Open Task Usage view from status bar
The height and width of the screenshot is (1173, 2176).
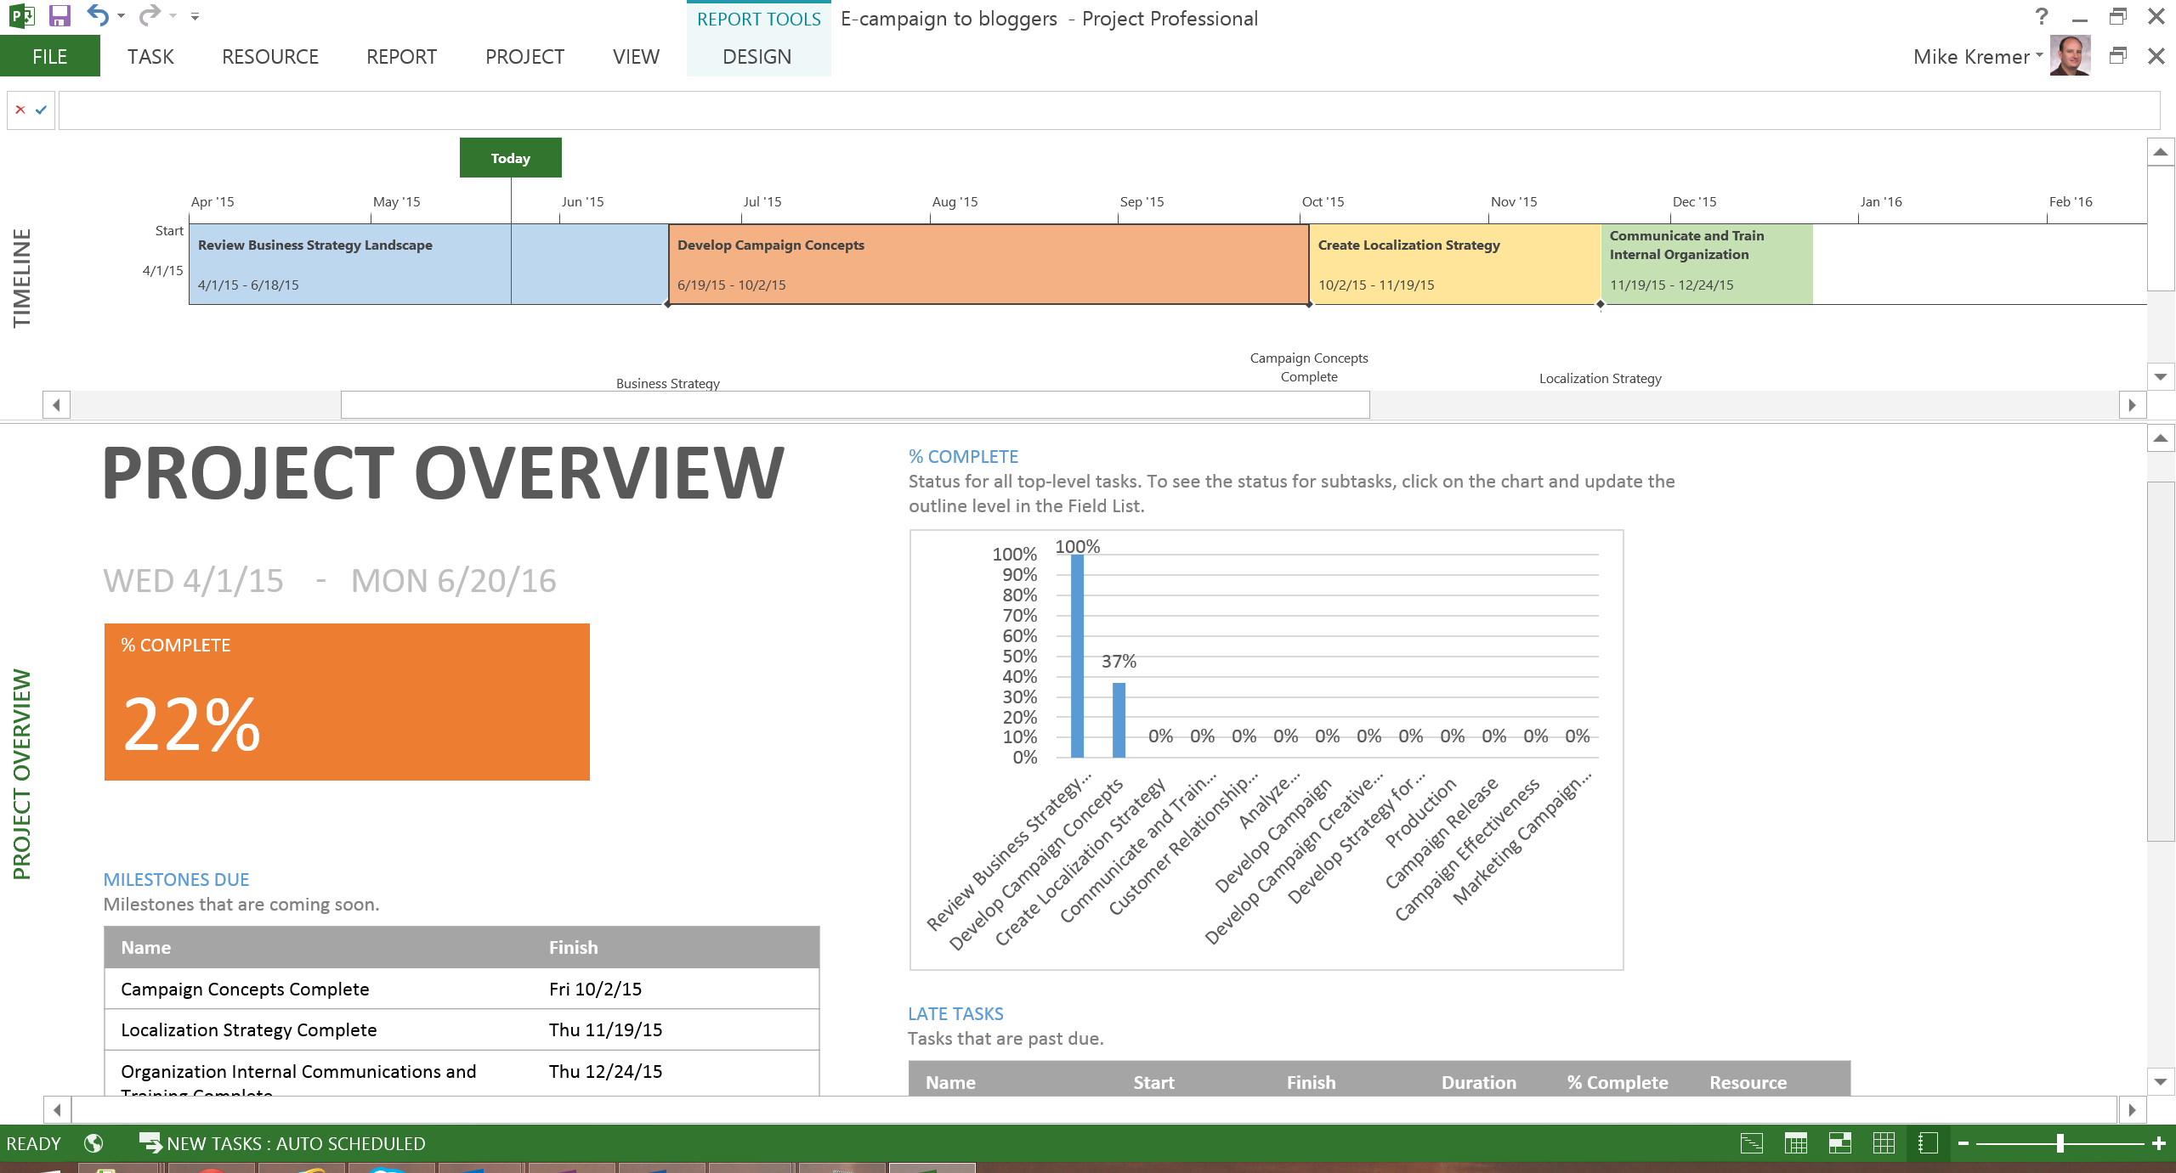point(1796,1143)
